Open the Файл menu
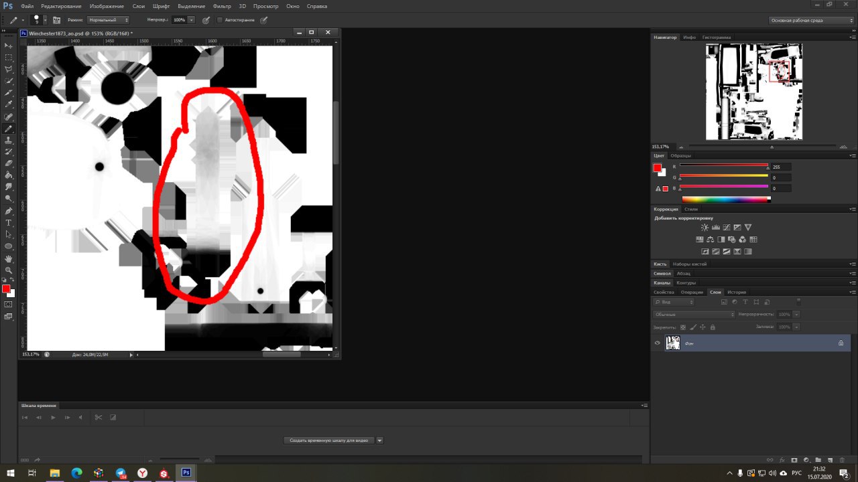 point(27,6)
